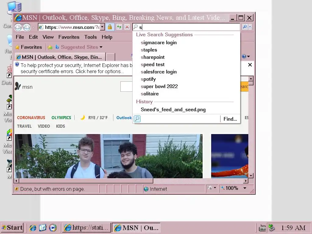312x234 pixels.
Task: Click the CORONAVIRUS link
Action: click(31, 118)
